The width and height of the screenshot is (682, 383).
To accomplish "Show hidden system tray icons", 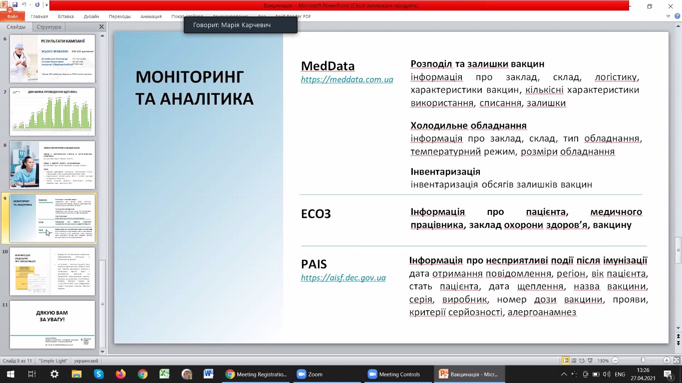I will click(564, 374).
